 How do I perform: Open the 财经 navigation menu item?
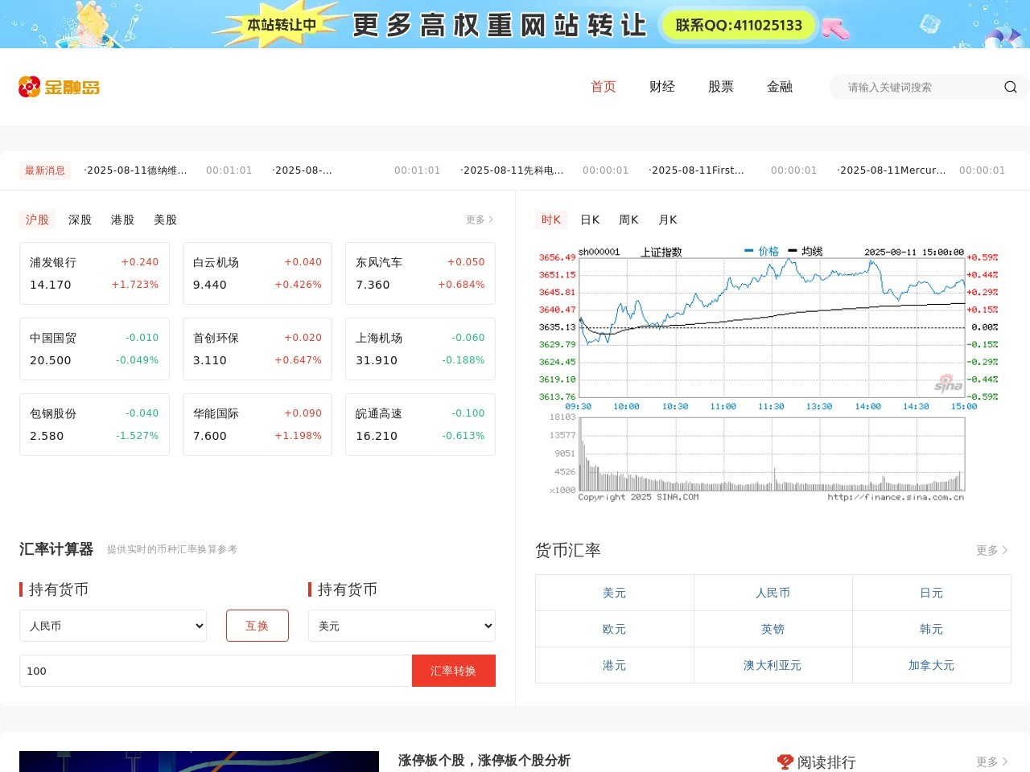[661, 87]
